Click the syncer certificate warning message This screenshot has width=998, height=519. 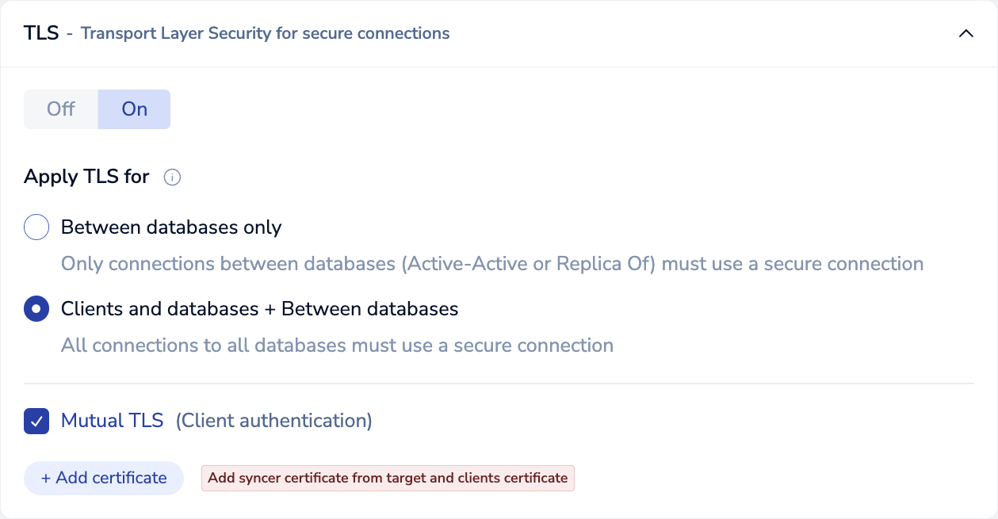click(x=388, y=479)
